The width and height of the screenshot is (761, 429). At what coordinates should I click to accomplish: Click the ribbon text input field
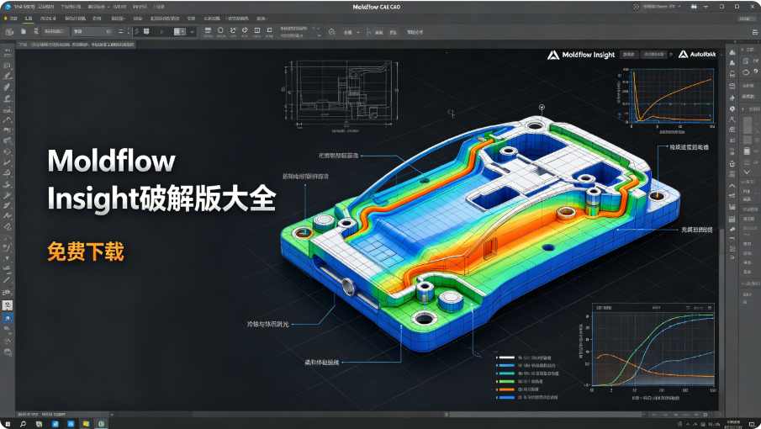[92, 32]
